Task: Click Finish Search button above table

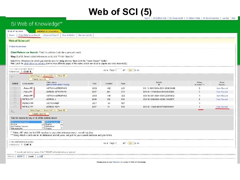Action: coord(39,79)
